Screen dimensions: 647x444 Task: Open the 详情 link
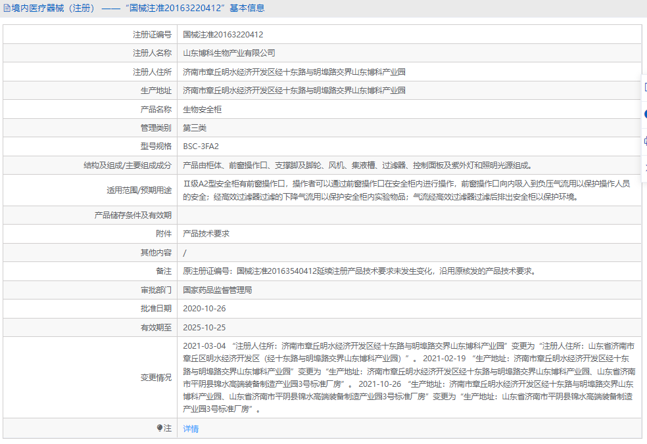click(189, 429)
